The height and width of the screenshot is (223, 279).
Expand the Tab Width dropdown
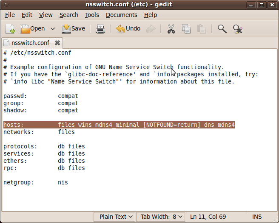tap(162, 217)
